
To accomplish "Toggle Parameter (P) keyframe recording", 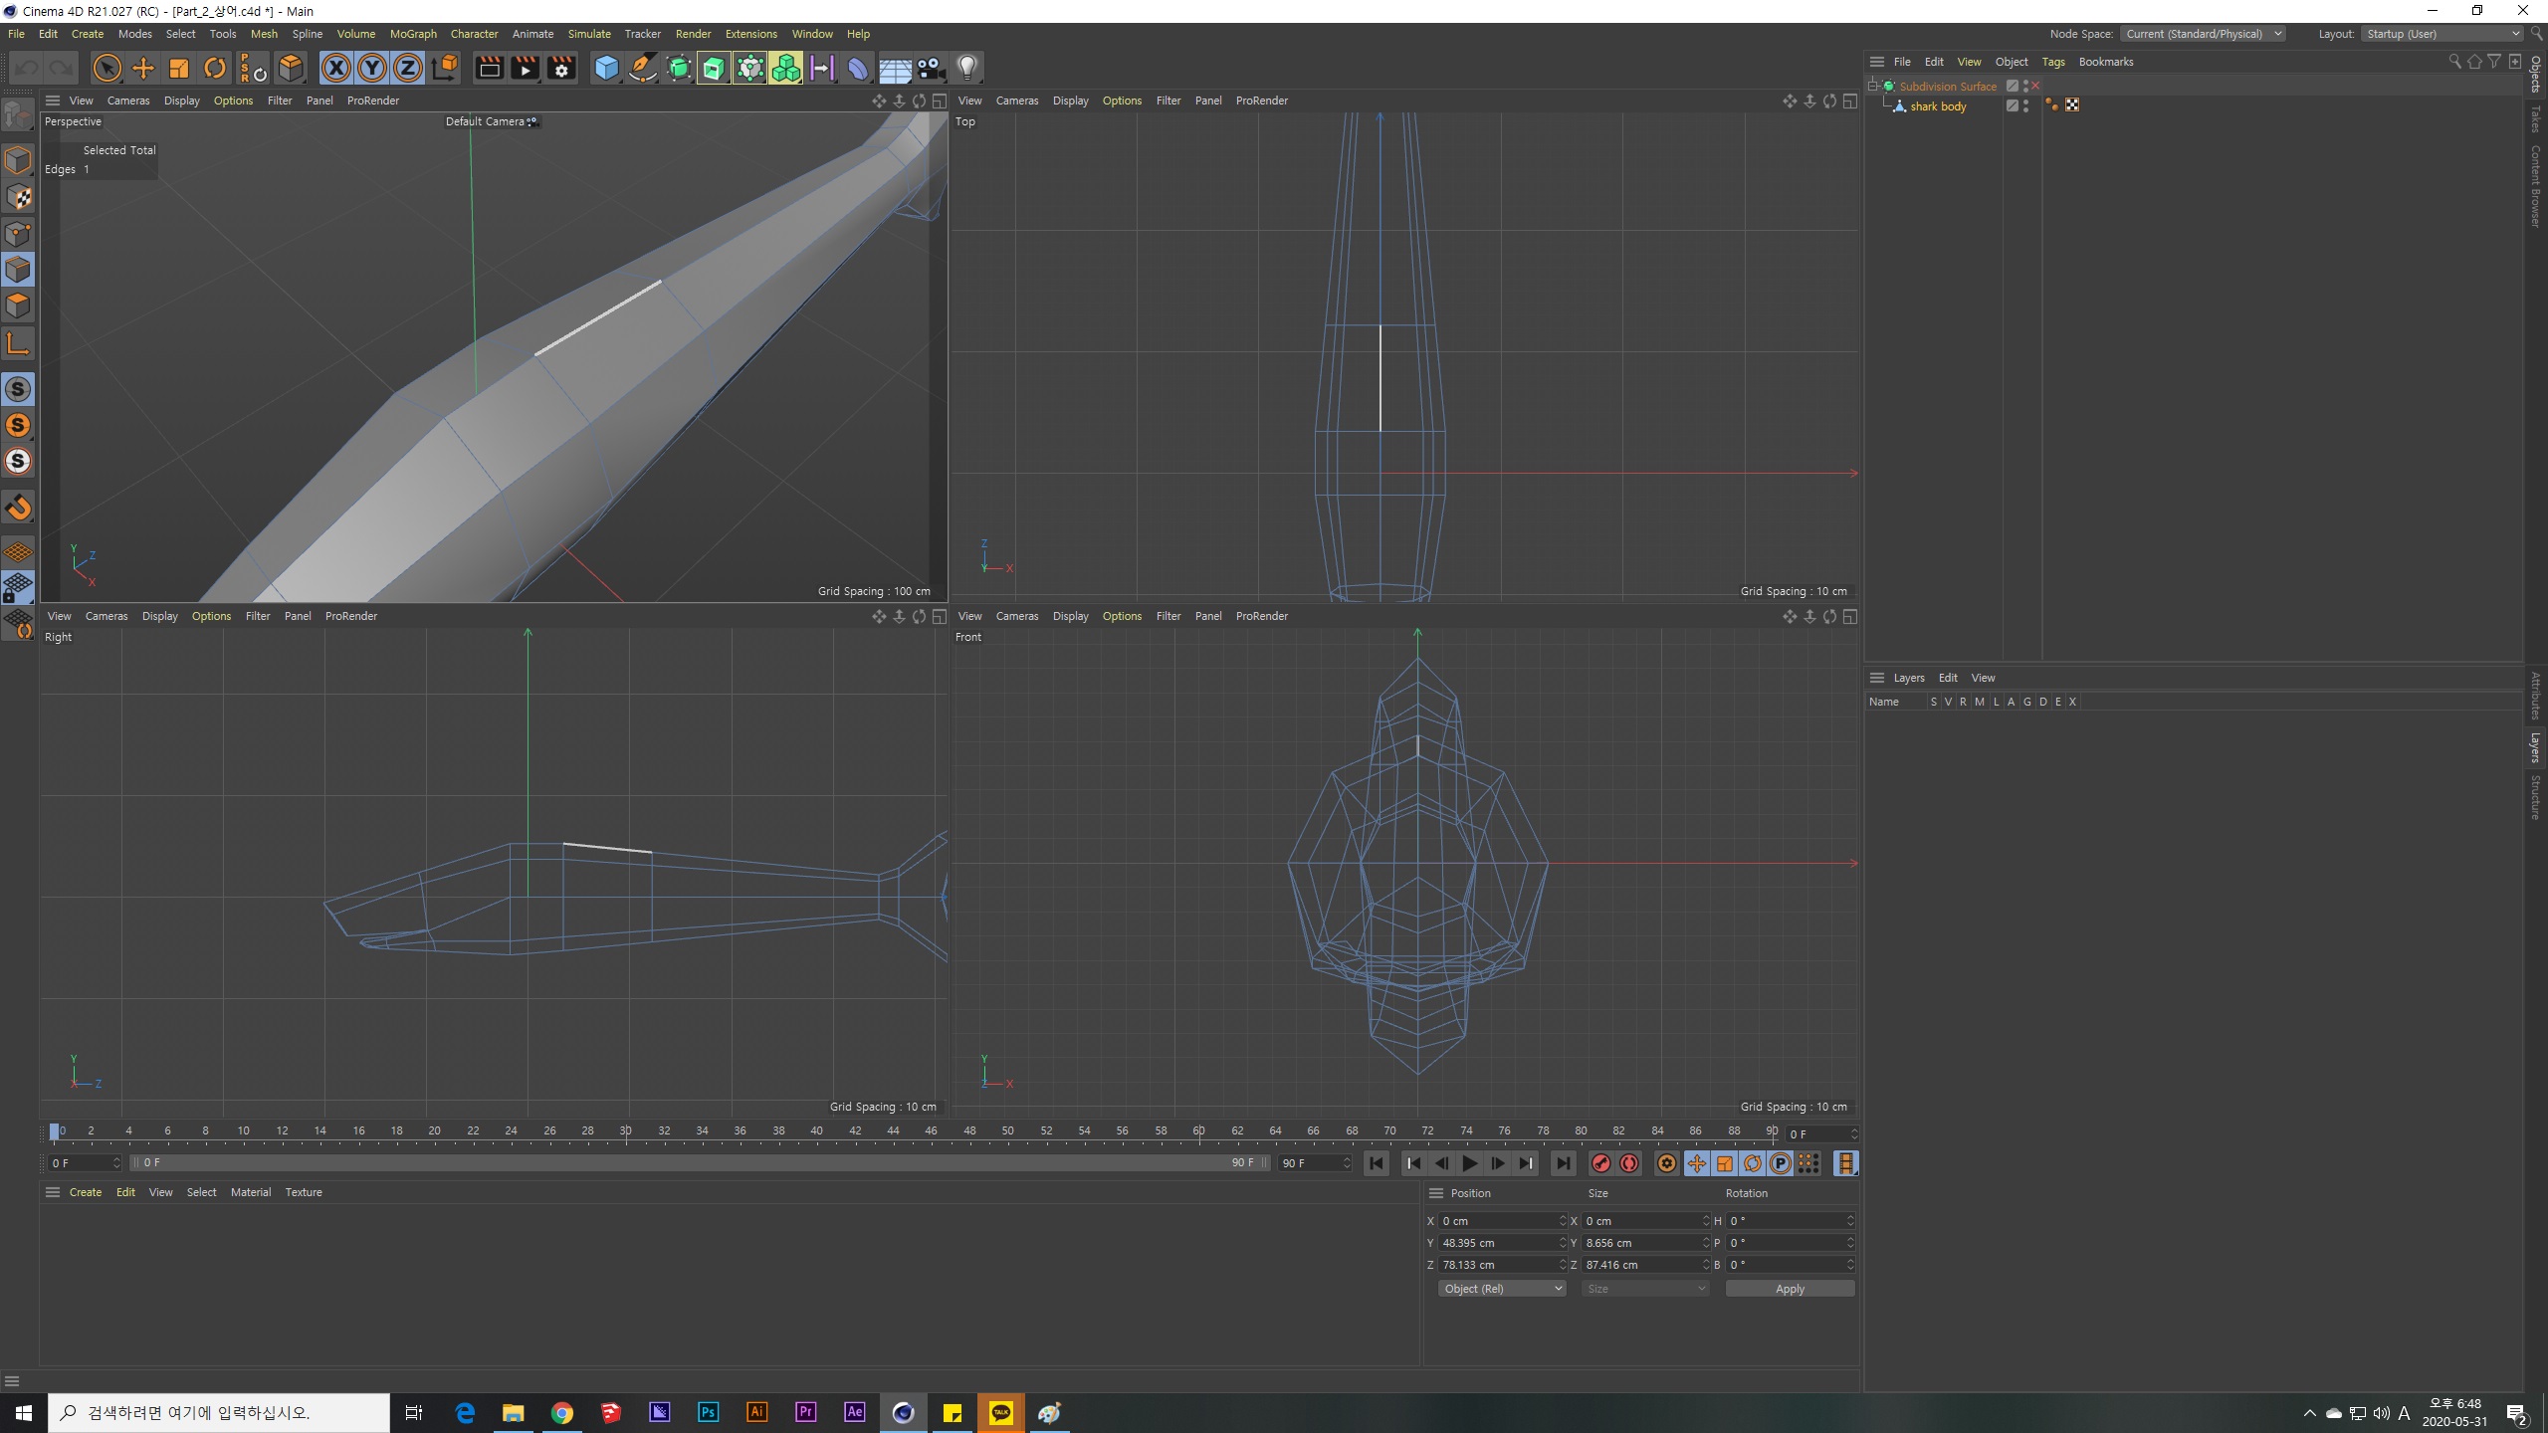I will tap(1781, 1163).
